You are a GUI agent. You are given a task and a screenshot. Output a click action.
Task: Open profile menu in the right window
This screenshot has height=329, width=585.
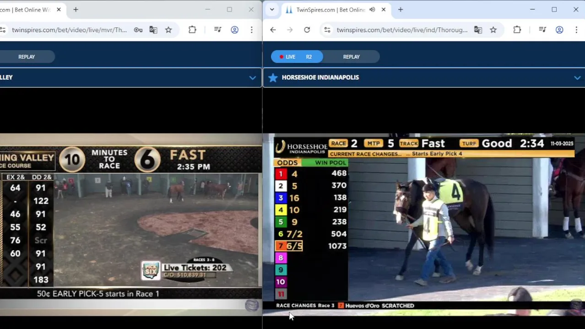[x=559, y=30]
